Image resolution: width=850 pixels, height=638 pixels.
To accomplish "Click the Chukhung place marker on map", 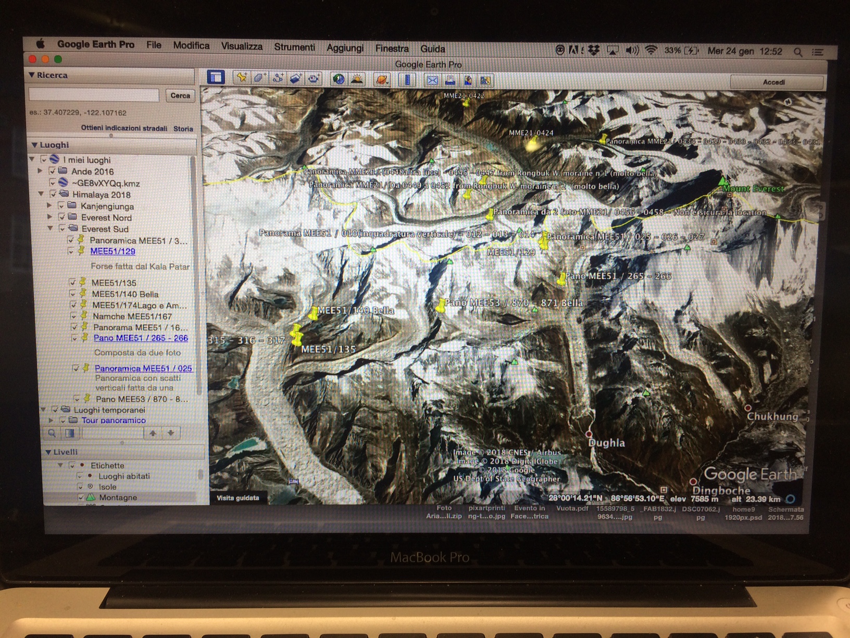I will pyautogui.click(x=748, y=408).
